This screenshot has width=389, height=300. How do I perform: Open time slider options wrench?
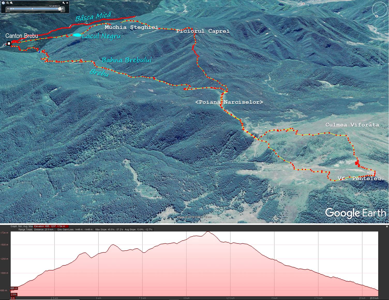pyautogui.click(x=63, y=3)
